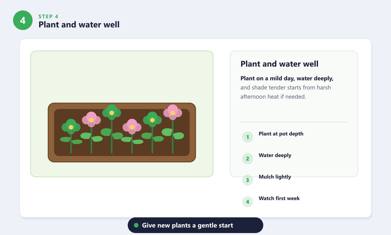Click the rightmost pink flower in the planter

coord(173,113)
